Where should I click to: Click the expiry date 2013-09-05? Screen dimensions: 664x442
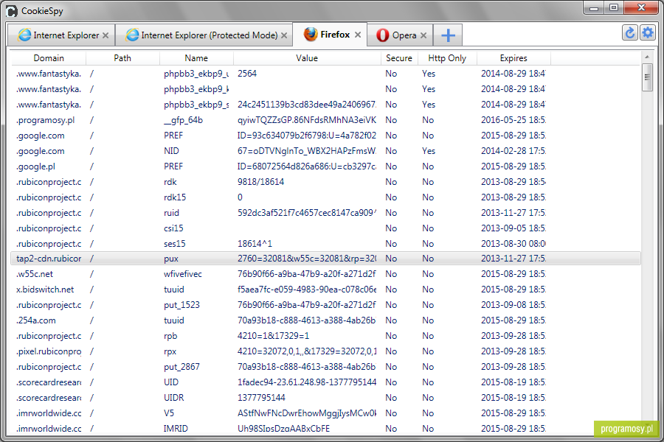pyautogui.click(x=513, y=228)
